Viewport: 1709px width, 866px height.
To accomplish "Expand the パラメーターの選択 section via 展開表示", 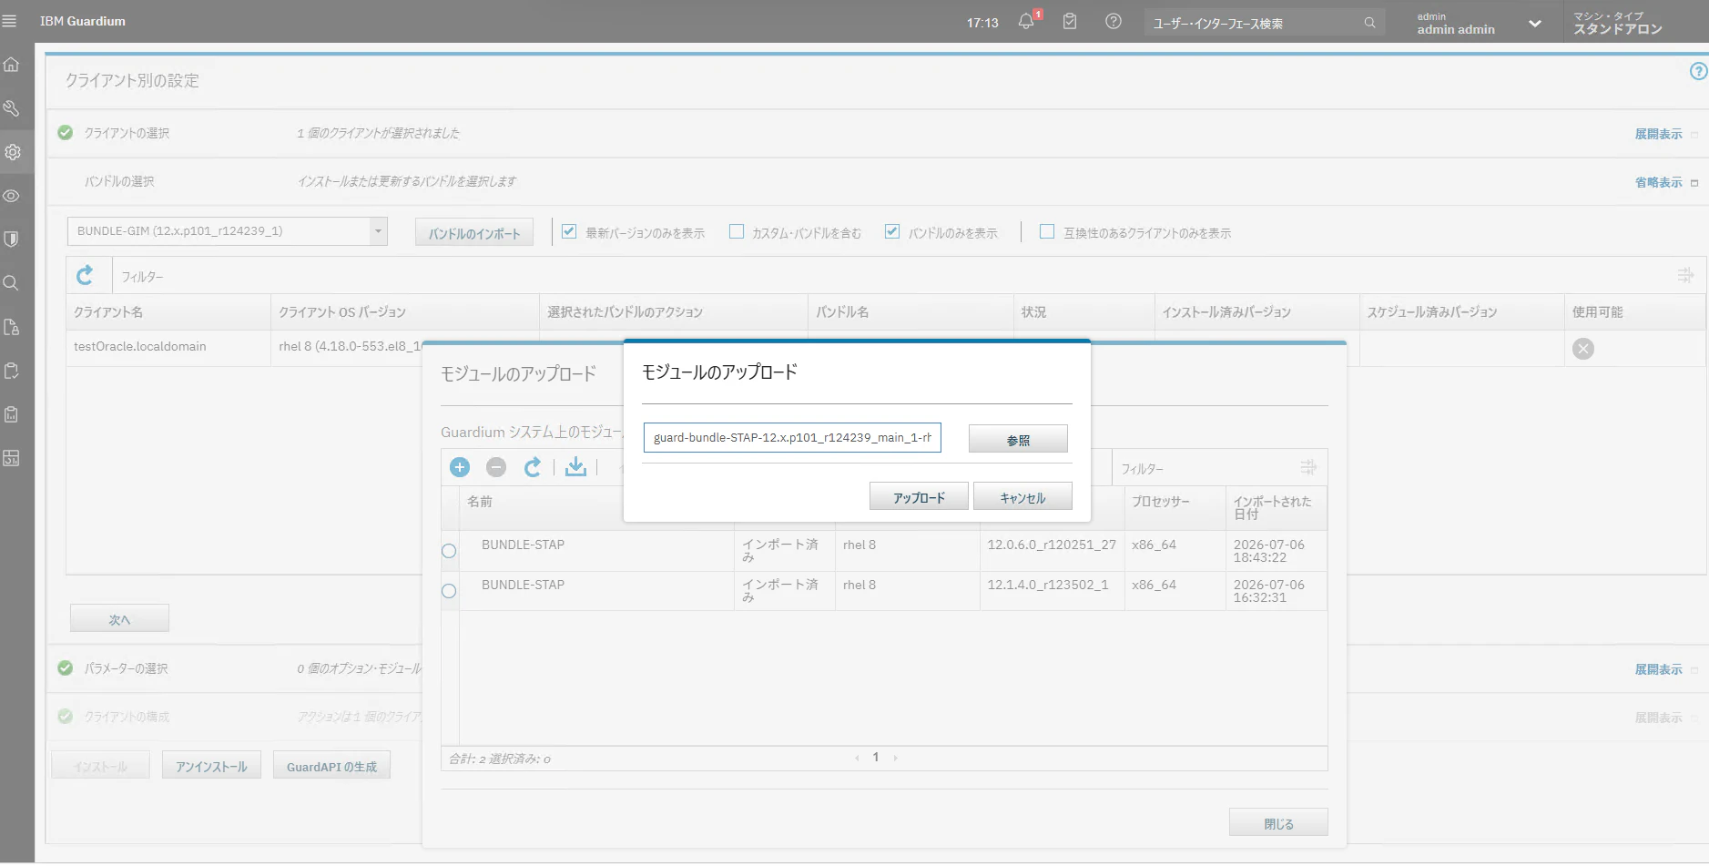I will 1659,669.
